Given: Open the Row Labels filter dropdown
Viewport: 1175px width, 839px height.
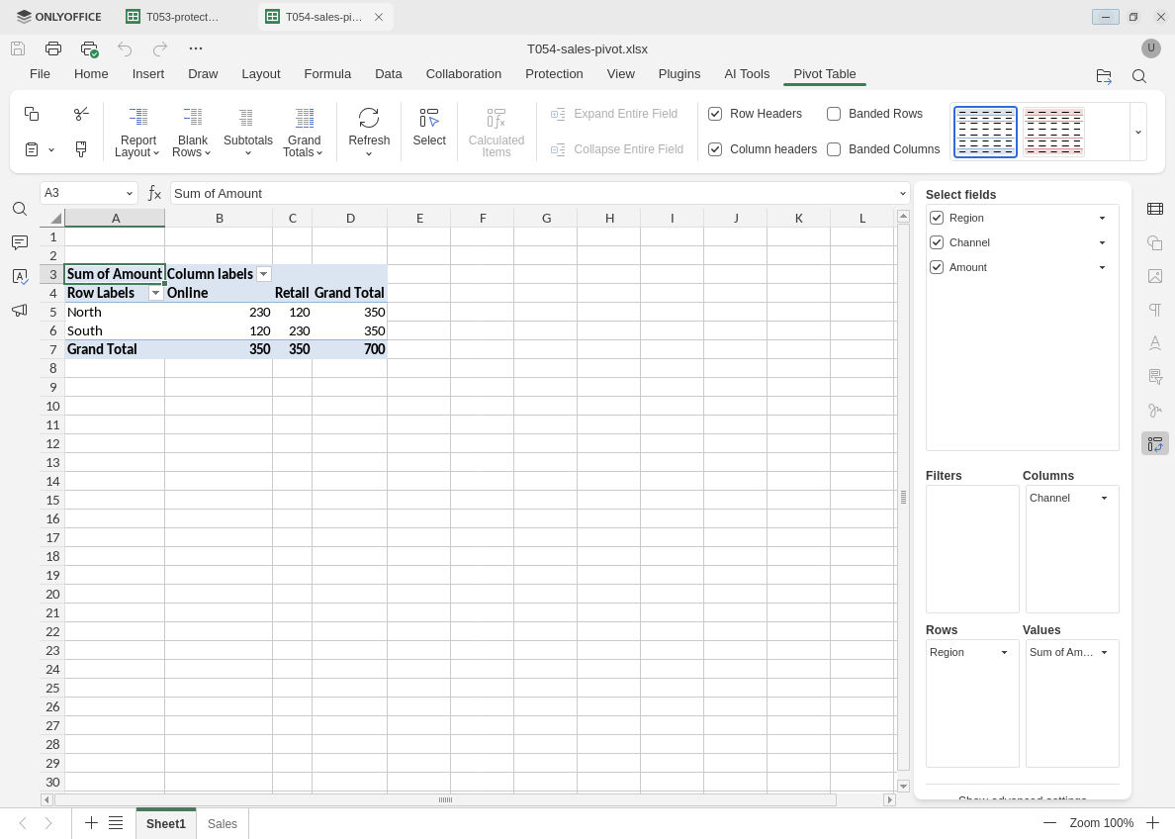Looking at the screenshot, I should point(155,293).
